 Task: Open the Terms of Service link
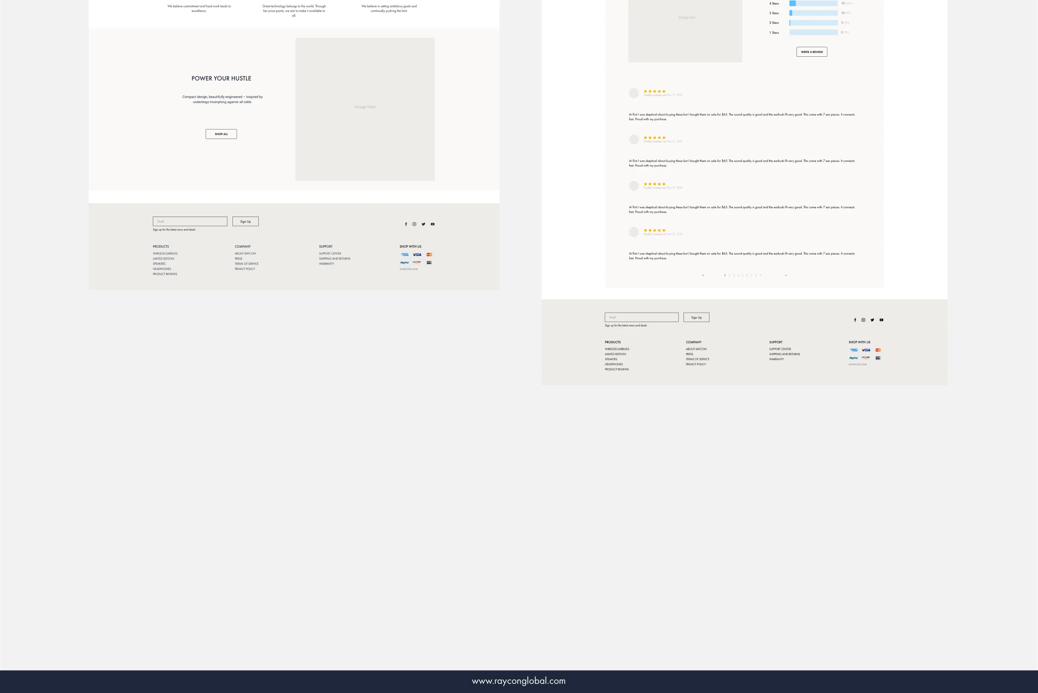coord(246,263)
